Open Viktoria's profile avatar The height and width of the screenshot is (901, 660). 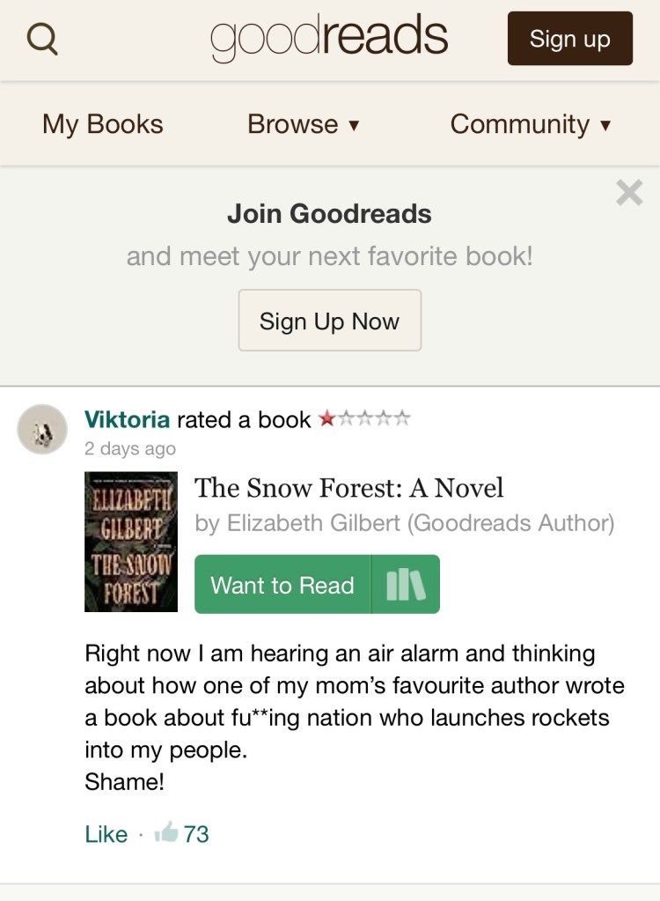(42, 430)
